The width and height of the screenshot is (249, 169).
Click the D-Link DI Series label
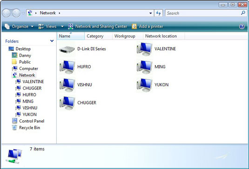[92, 49]
